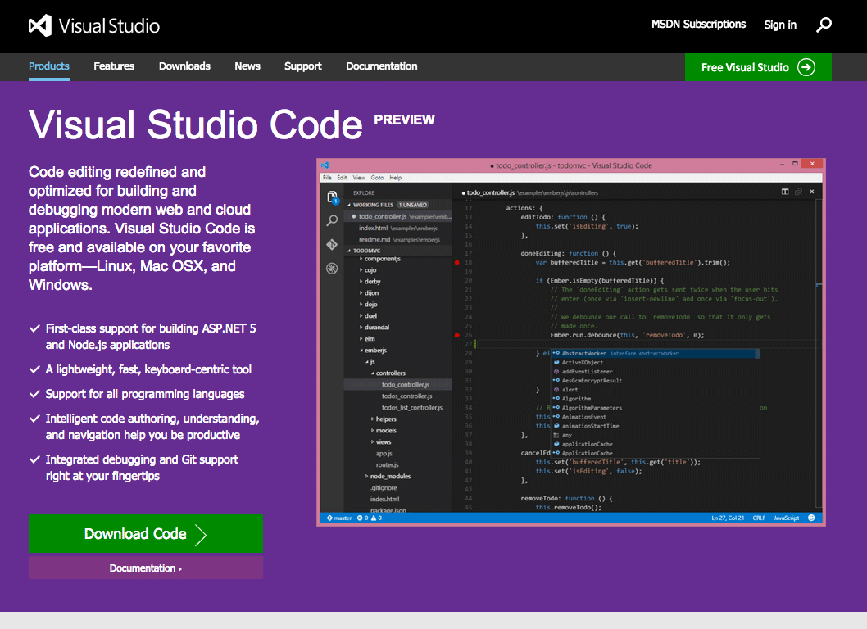
Task: Toggle breakpoint dot on line 18
Action: 456,263
